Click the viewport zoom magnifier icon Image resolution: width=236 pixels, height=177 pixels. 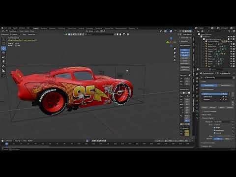click(x=175, y=49)
